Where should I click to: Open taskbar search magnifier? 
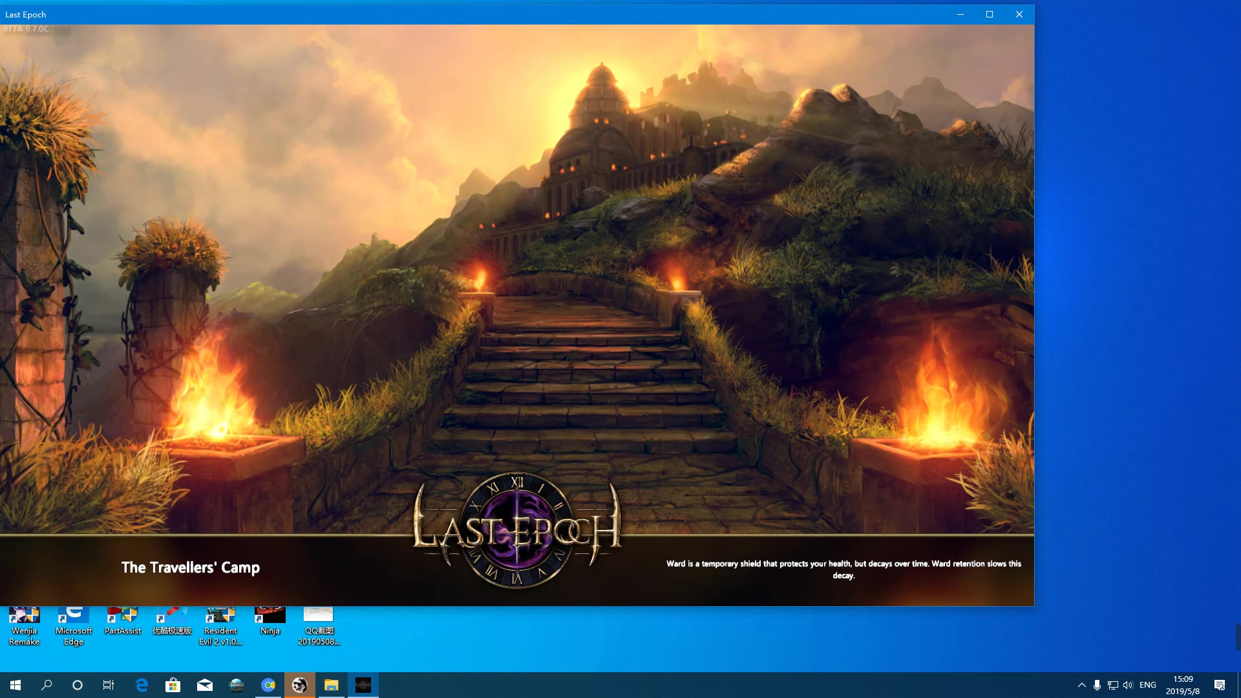click(47, 685)
